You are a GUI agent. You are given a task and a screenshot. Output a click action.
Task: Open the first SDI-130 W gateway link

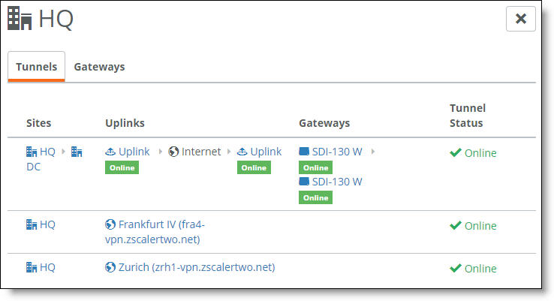331,152
